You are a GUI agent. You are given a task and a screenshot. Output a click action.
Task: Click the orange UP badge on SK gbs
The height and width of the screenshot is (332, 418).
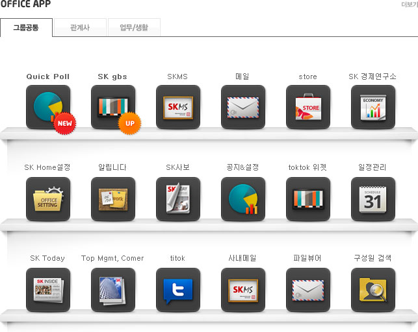pos(130,123)
